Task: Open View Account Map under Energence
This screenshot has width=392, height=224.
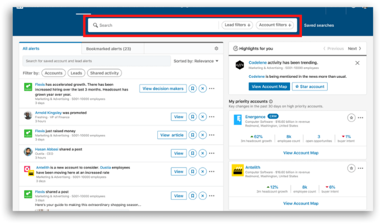Action: click(x=301, y=153)
